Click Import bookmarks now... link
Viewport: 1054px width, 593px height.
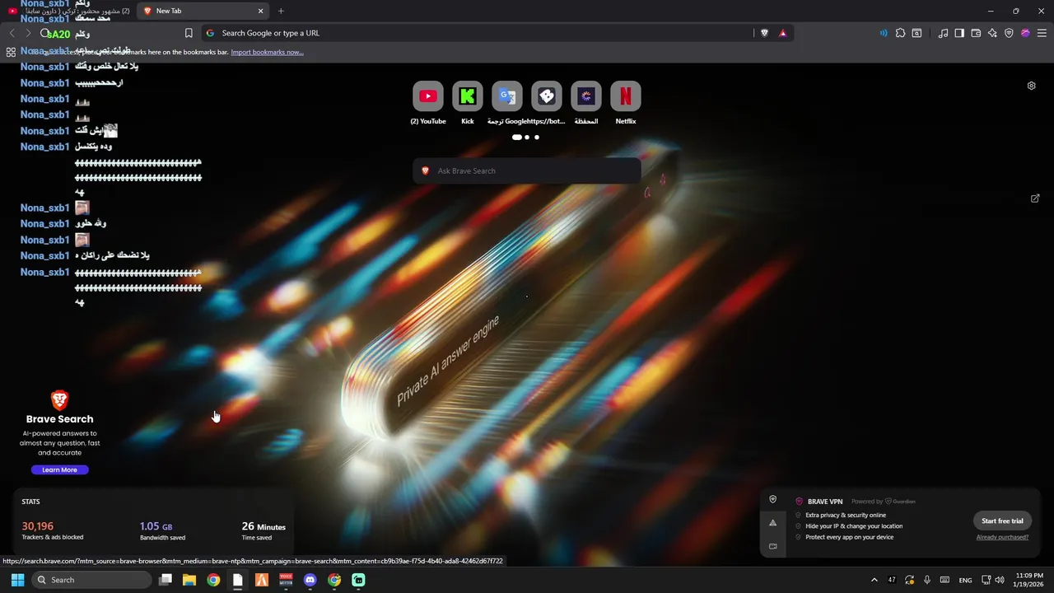click(267, 52)
